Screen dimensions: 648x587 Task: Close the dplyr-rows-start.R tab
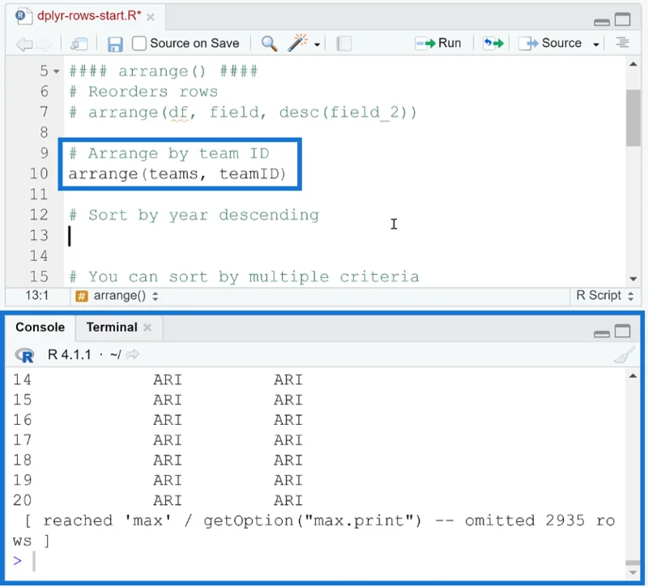pyautogui.click(x=151, y=17)
